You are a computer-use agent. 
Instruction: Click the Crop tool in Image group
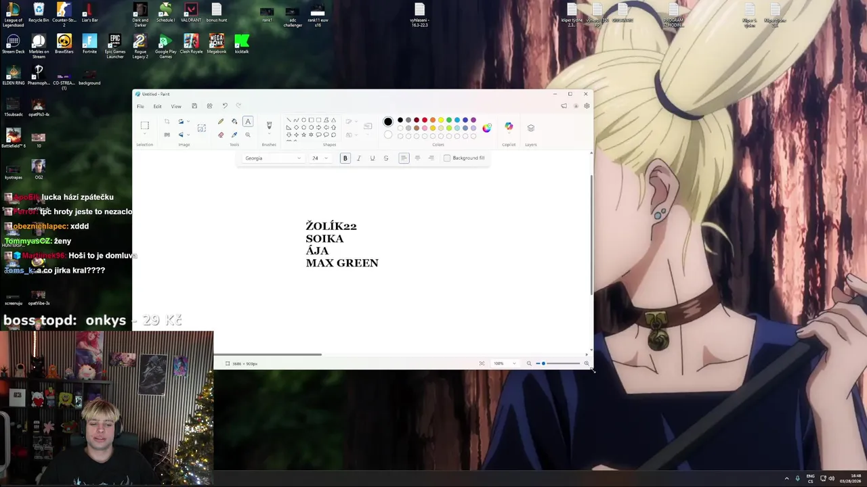pyautogui.click(x=167, y=122)
